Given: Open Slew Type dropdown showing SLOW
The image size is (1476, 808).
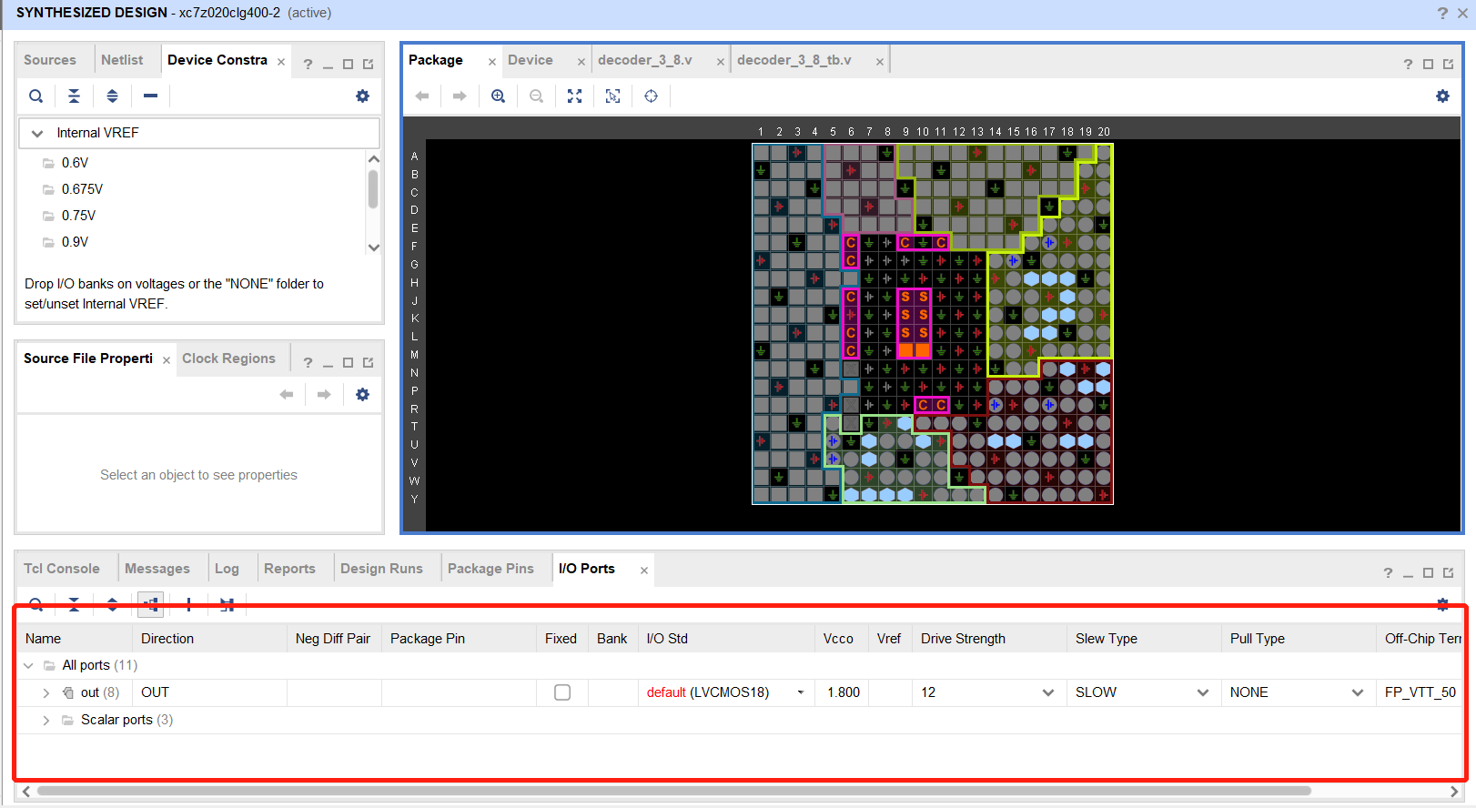Looking at the screenshot, I should pos(1203,692).
